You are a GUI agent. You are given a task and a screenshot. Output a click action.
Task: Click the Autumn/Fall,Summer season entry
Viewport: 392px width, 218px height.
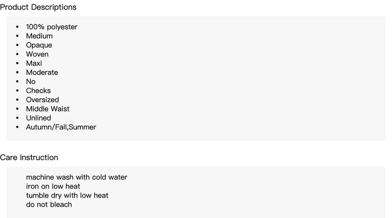click(x=61, y=127)
